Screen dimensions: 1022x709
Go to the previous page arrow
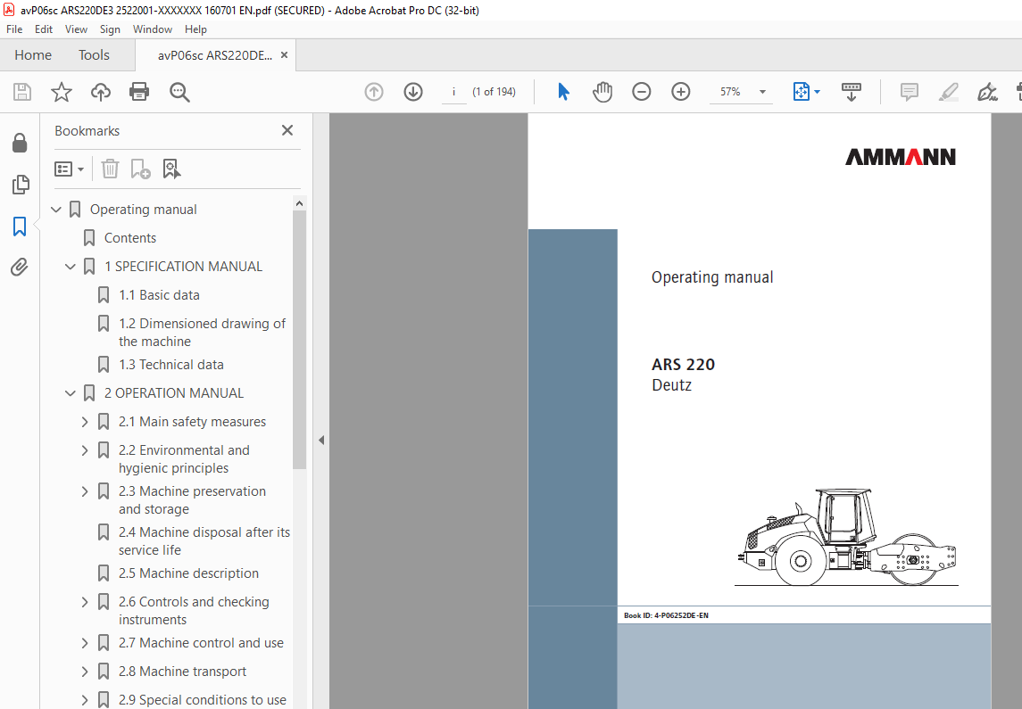[373, 92]
